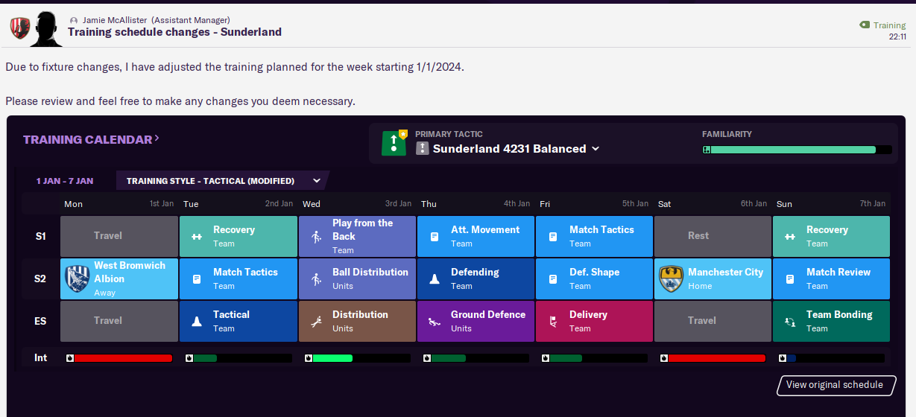Adjust Tuesday's training intensity bar
Screen dimensions: 916x417
239,358
